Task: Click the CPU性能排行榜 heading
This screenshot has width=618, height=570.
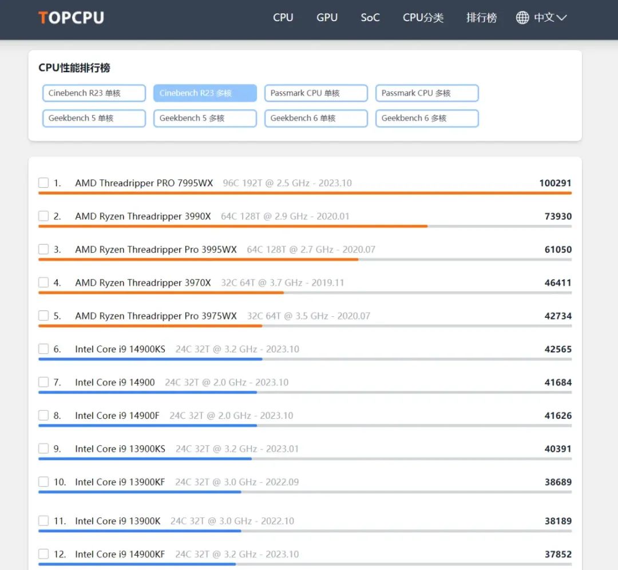Action: coord(74,68)
